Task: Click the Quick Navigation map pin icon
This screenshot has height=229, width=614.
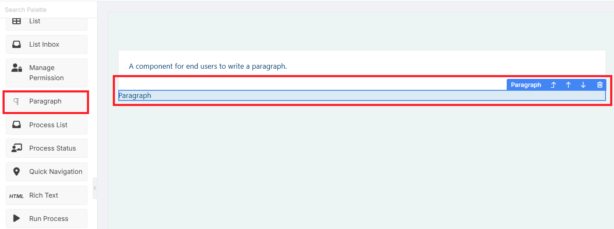Action: click(17, 172)
